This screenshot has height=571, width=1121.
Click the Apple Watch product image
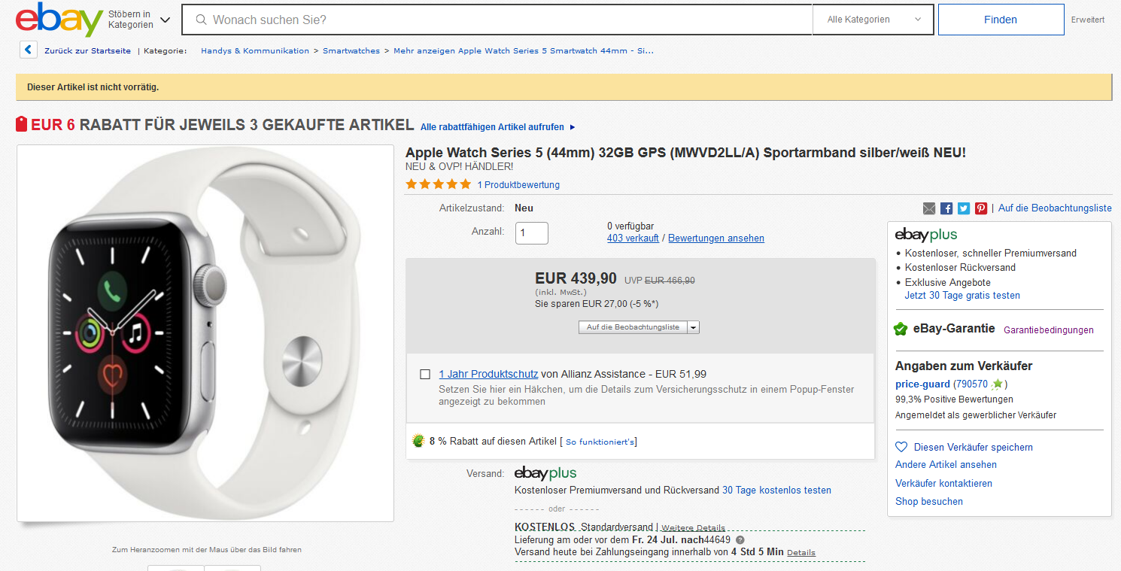point(205,333)
